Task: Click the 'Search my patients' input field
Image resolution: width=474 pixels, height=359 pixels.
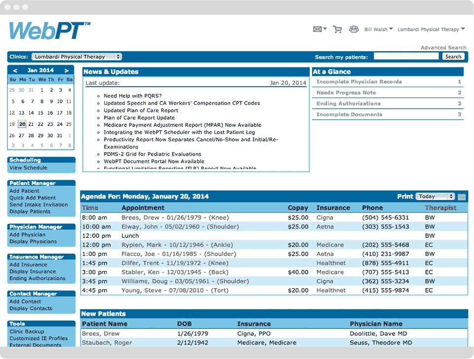Action: [x=406, y=56]
